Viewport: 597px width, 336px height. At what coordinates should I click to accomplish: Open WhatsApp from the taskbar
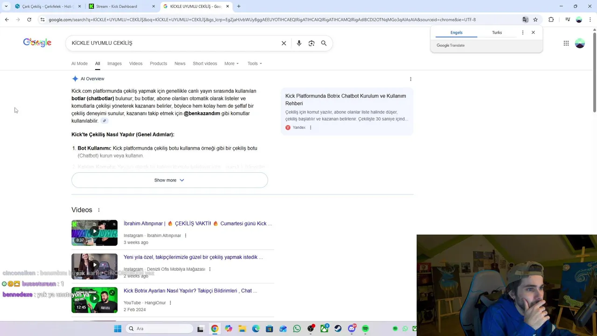[297, 329]
